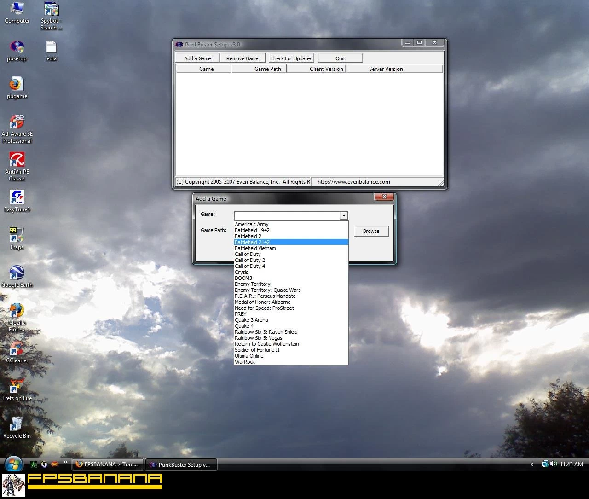Image resolution: width=589 pixels, height=499 pixels.
Task: Open Frets on Fire shortcut
Action: point(17,390)
